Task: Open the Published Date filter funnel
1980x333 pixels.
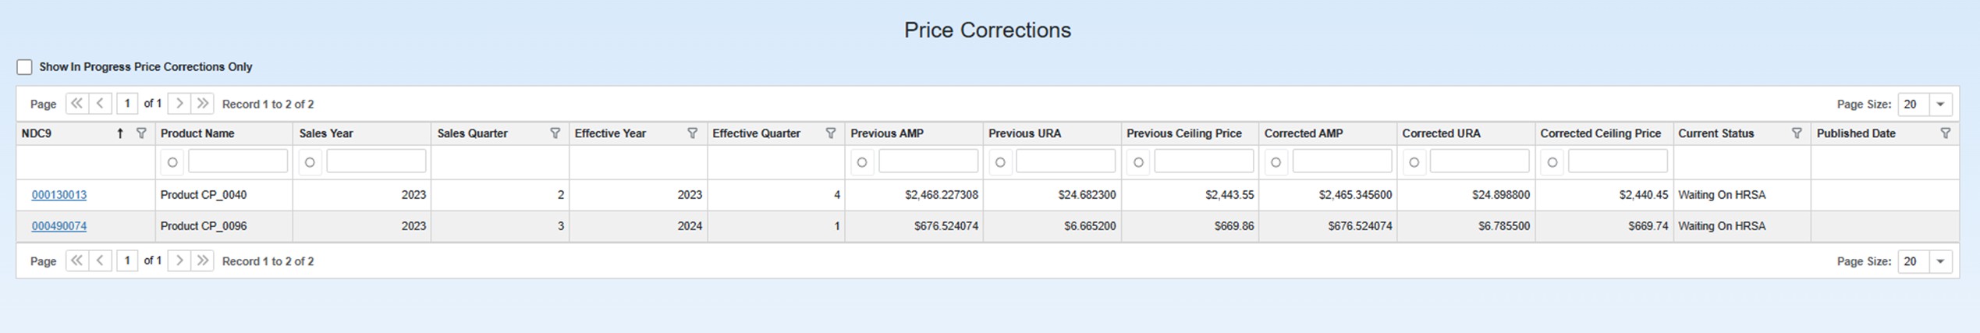Action: click(x=1946, y=133)
